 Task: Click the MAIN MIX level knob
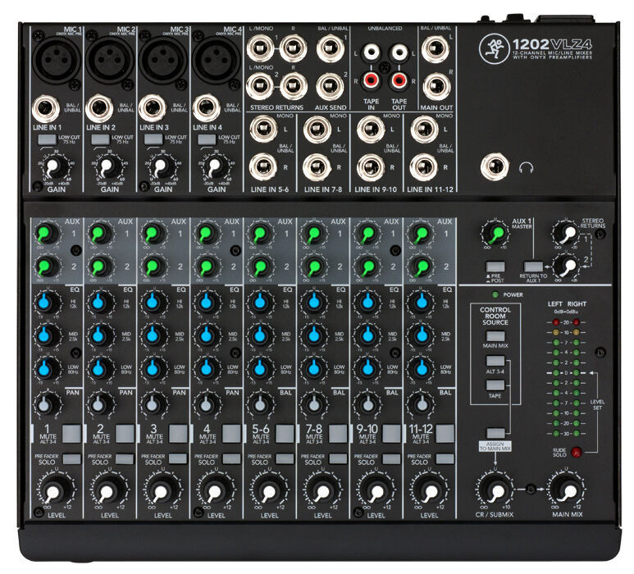[568, 490]
